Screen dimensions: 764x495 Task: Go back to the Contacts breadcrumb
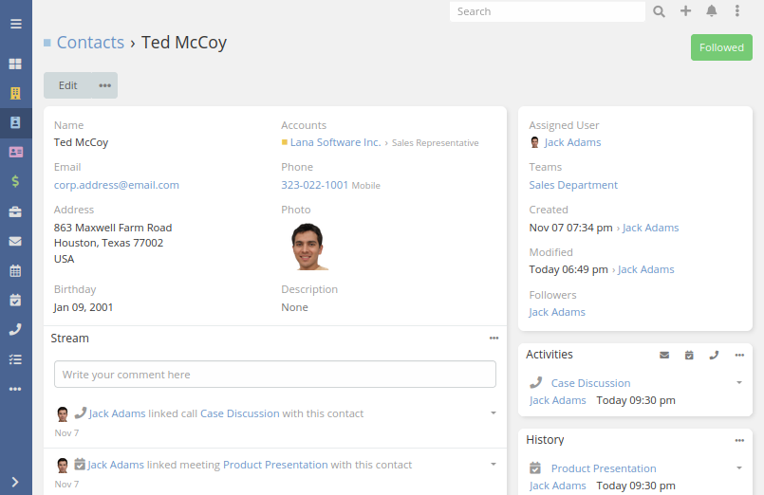90,43
